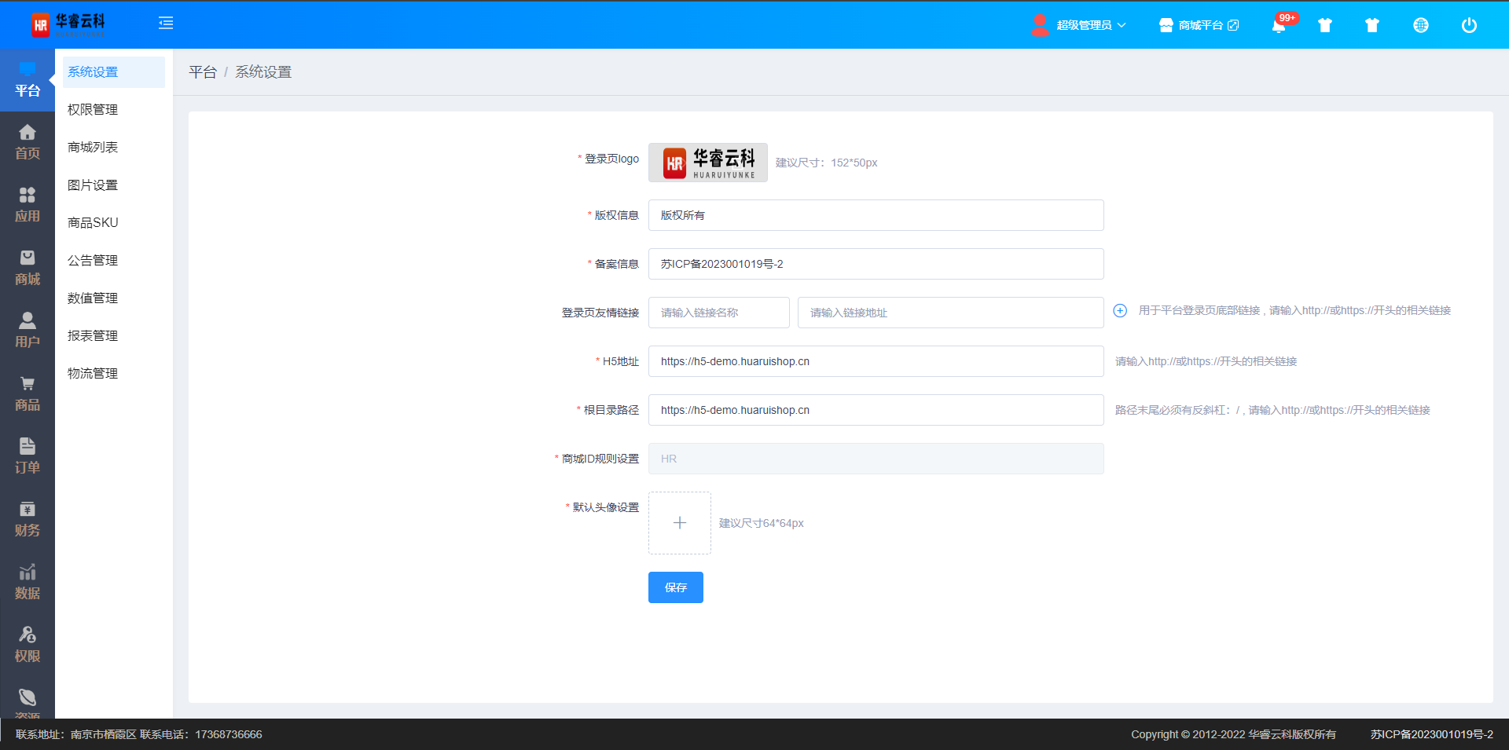Open 首页 home in left sidebar

(x=28, y=142)
